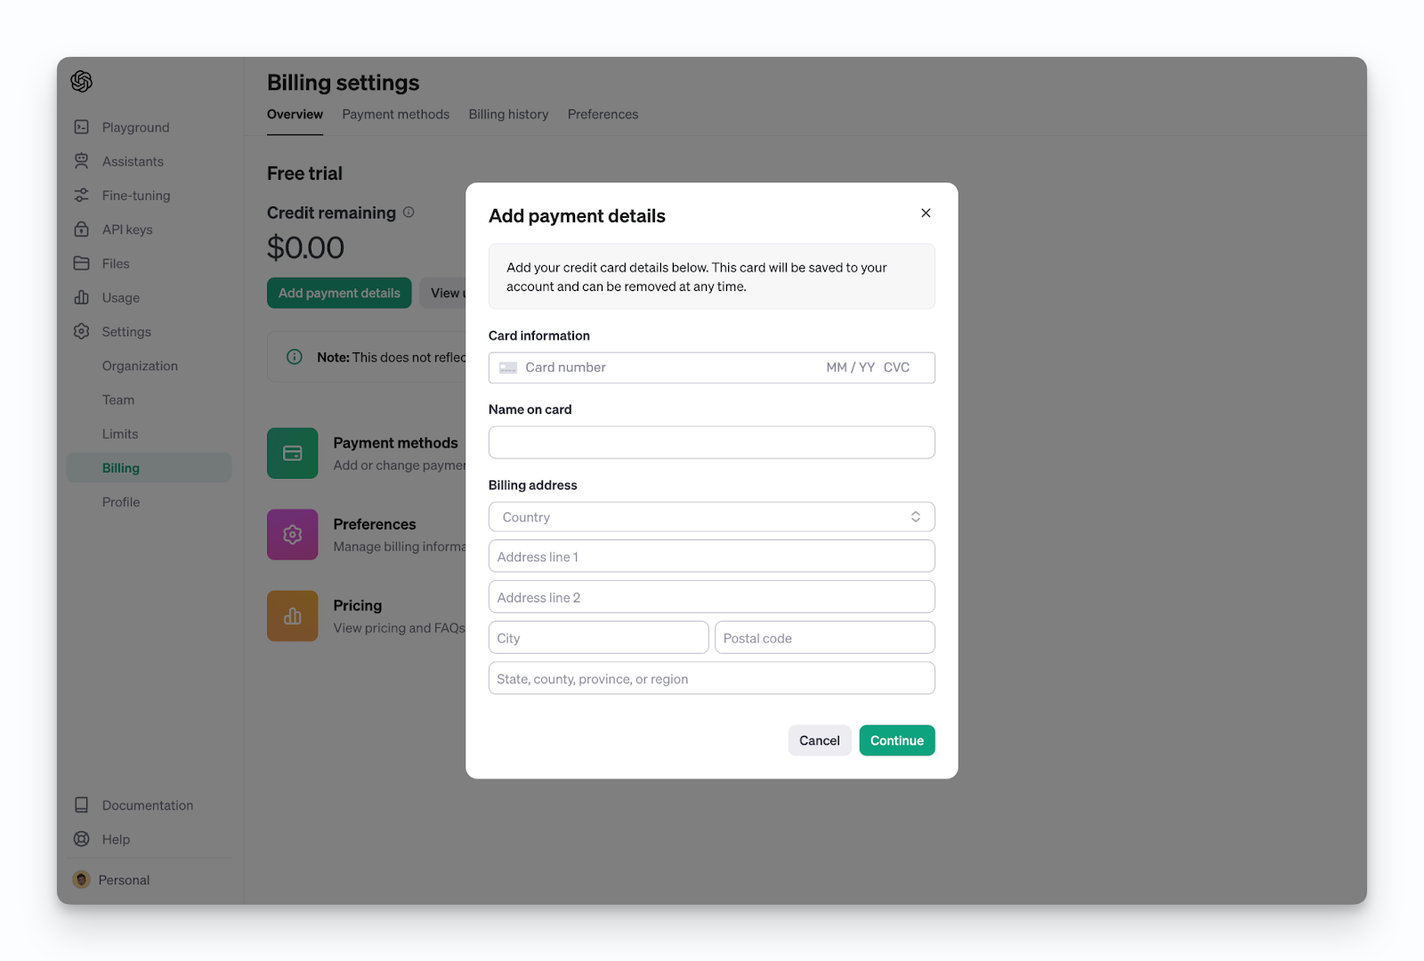Click the Postal code input field
This screenshot has height=961, width=1424.
(824, 638)
